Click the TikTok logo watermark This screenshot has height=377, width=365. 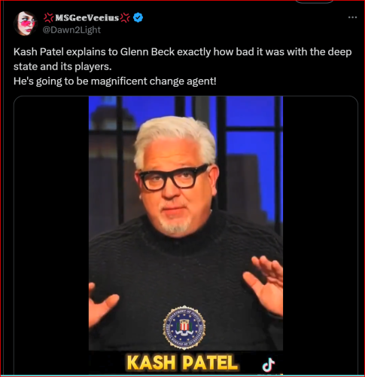269,365
